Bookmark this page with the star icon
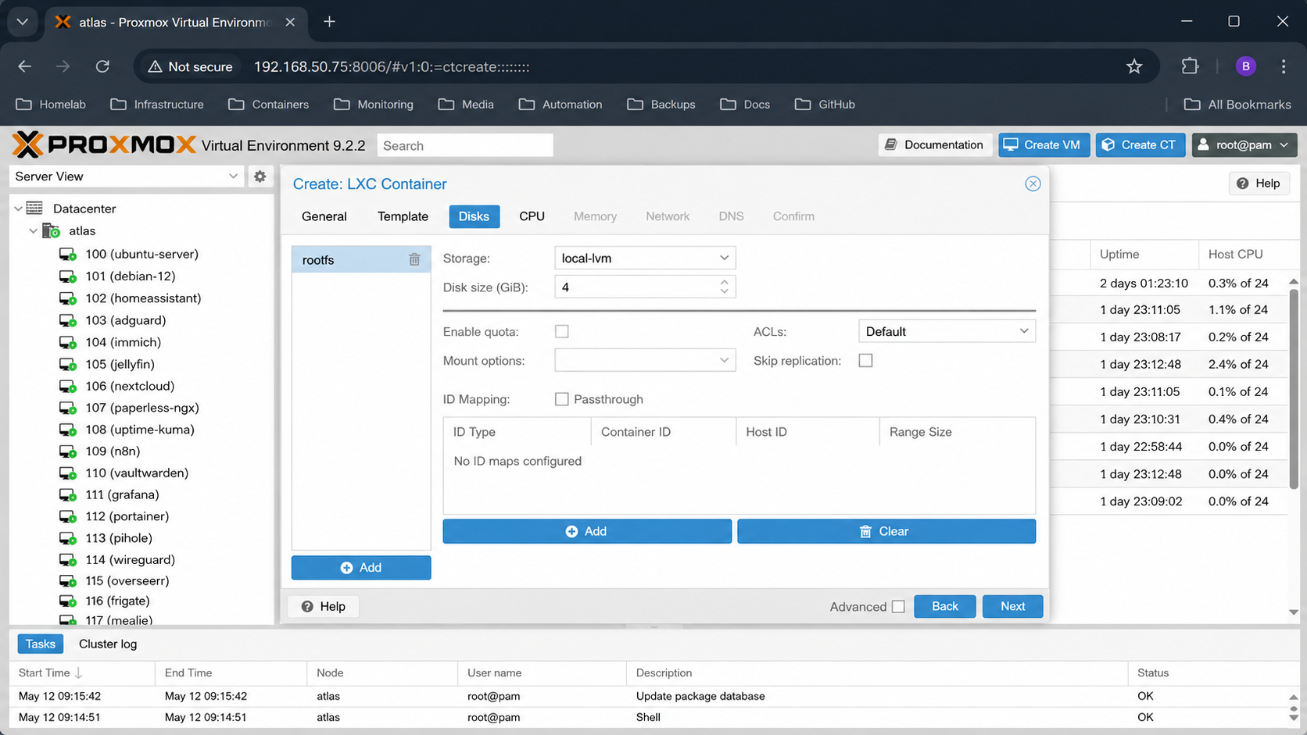 pos(1134,66)
